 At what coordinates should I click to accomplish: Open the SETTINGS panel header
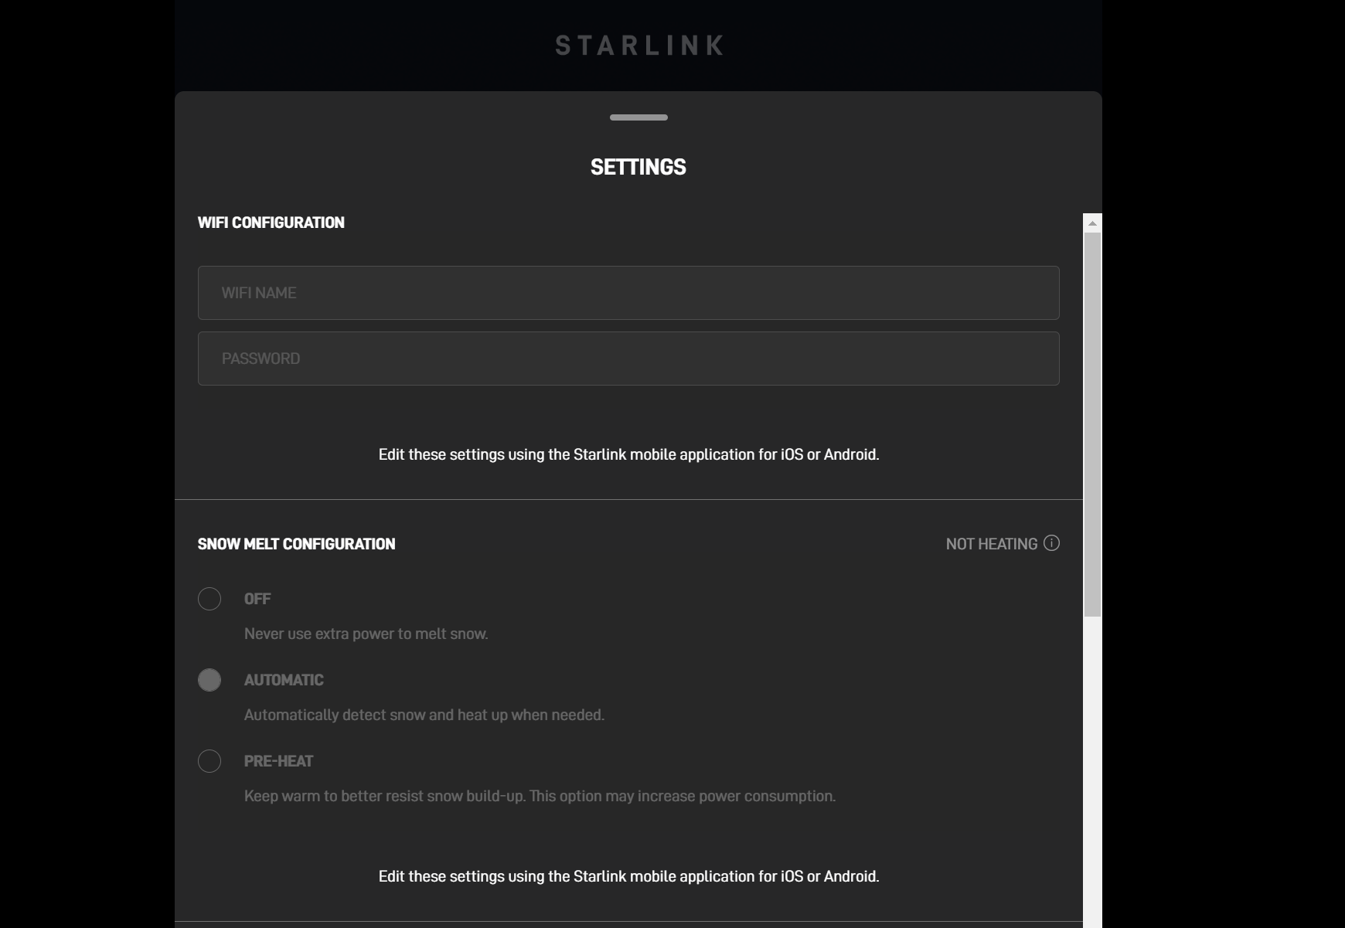pos(638,167)
